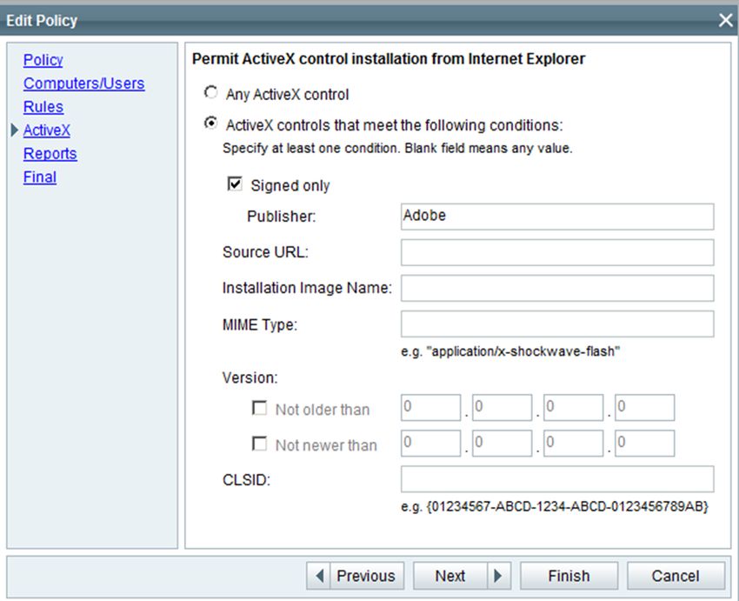
Task: Click the Finish button
Action: click(x=569, y=576)
